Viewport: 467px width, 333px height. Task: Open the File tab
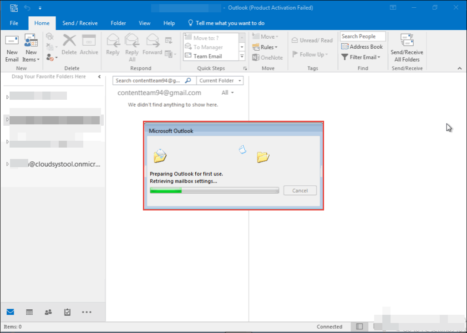click(x=14, y=23)
